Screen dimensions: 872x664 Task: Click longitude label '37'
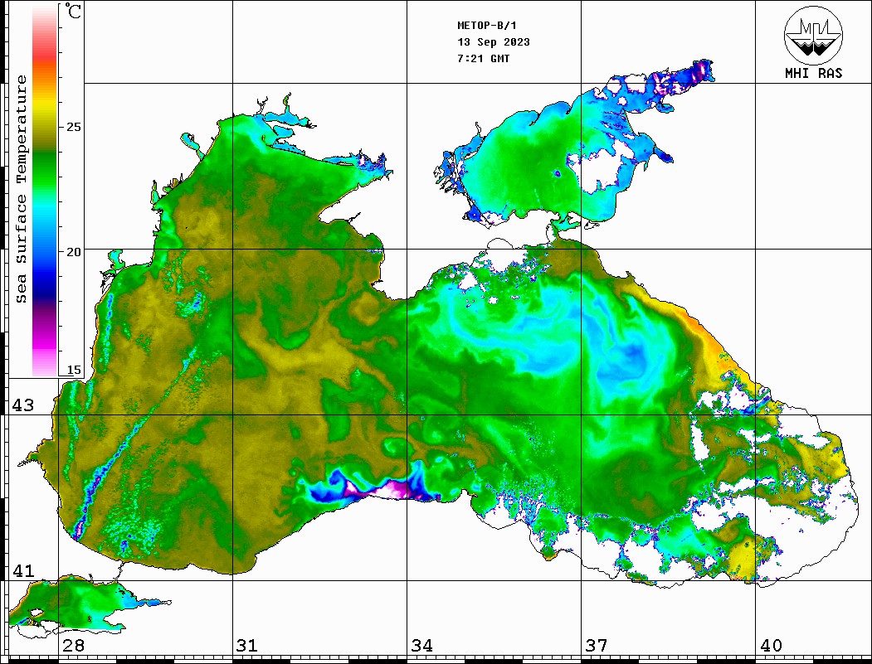(x=596, y=645)
